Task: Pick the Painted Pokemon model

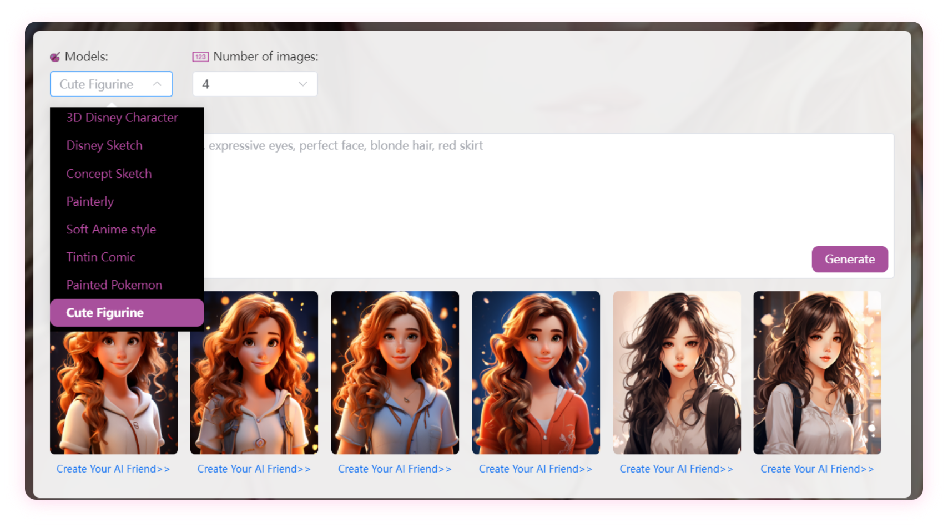Action: pos(114,285)
